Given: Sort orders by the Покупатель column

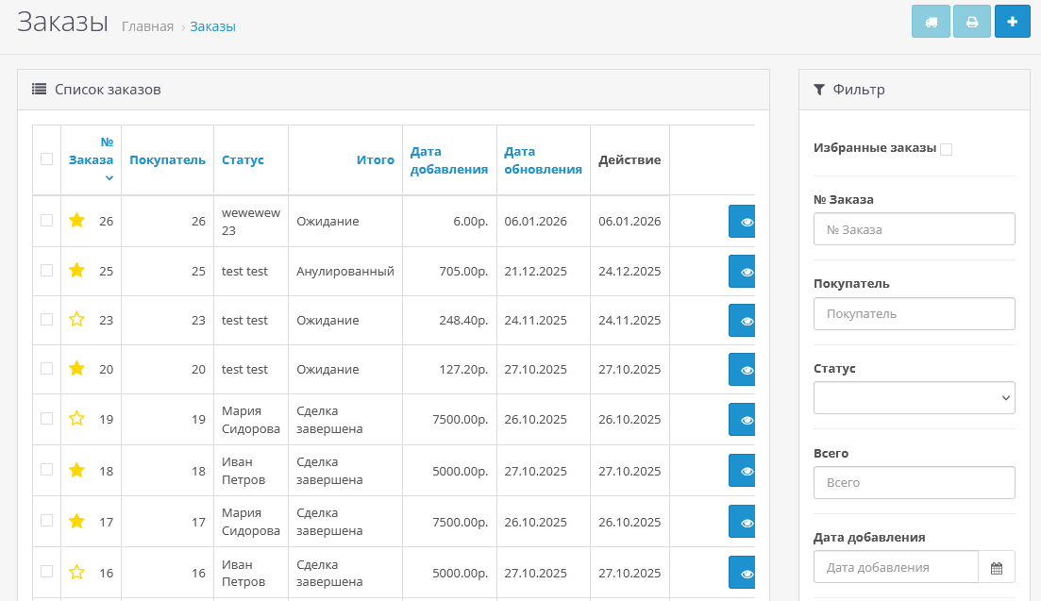Looking at the screenshot, I should click(x=167, y=159).
